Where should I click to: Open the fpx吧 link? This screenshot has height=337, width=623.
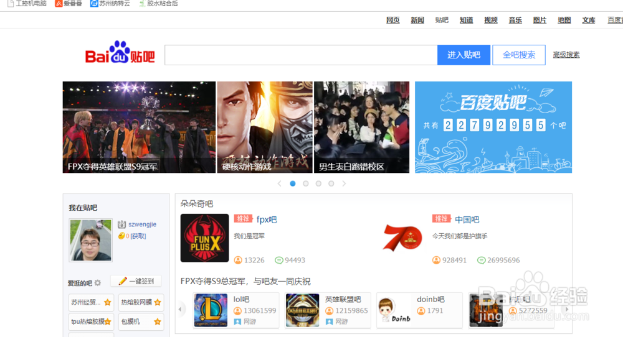pos(267,219)
